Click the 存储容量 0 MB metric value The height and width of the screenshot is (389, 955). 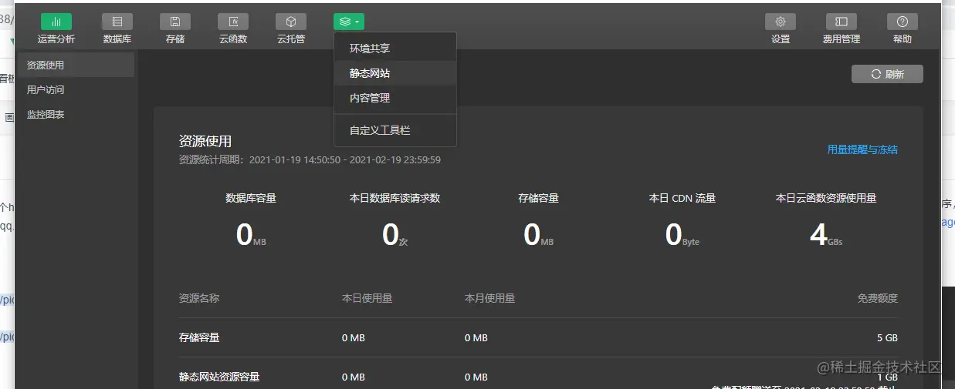538,234
